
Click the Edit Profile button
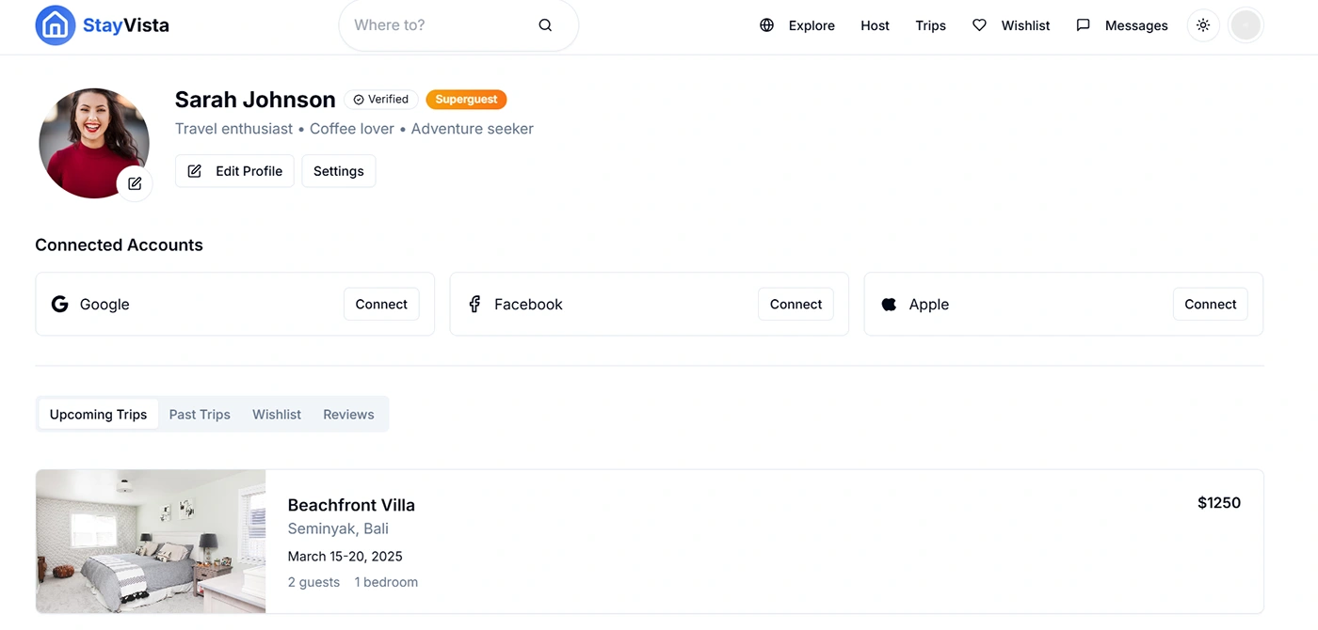click(x=234, y=171)
